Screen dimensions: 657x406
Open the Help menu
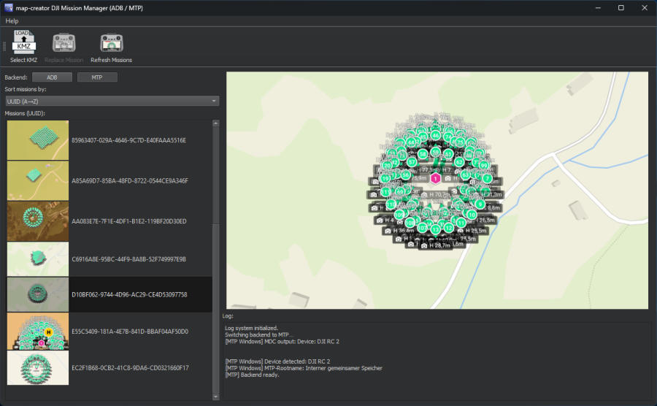pos(12,21)
